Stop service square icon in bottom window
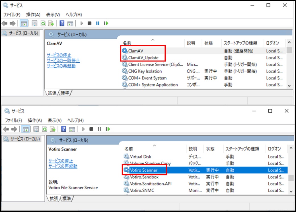This screenshot has height=212, width=296. pos(91,129)
